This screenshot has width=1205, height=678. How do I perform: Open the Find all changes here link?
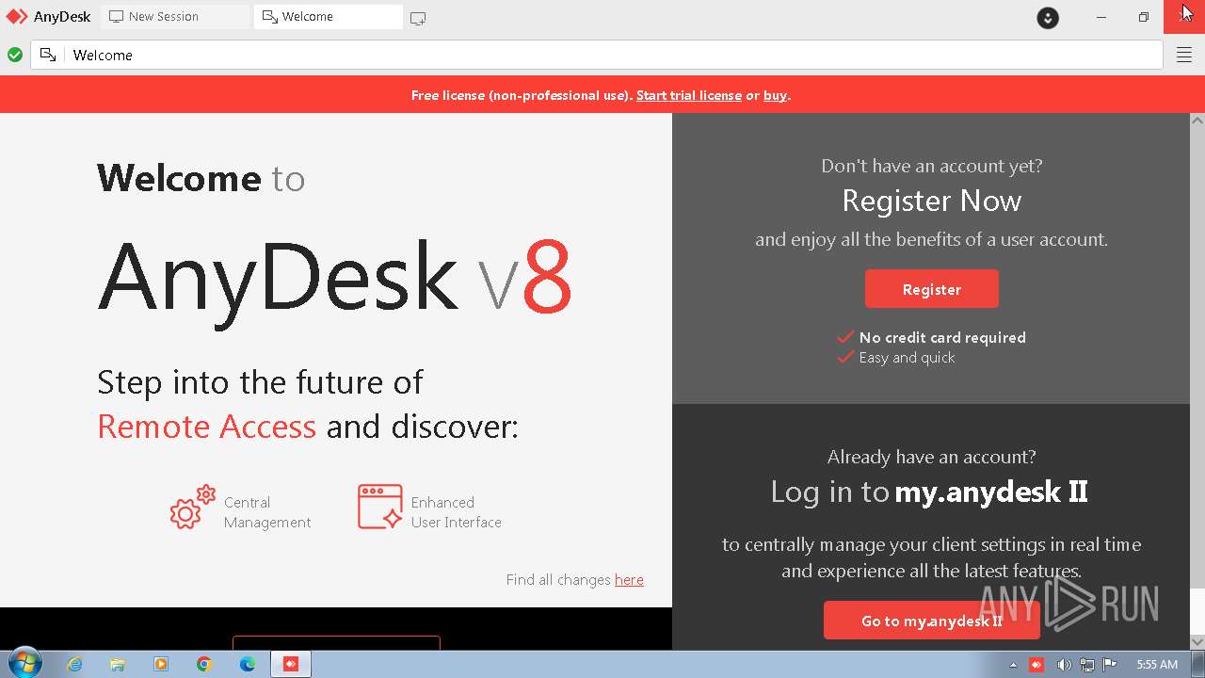point(629,580)
